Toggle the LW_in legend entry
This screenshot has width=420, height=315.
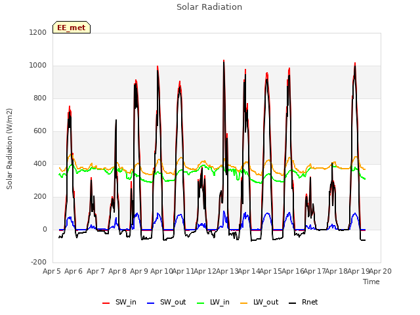[213, 303]
